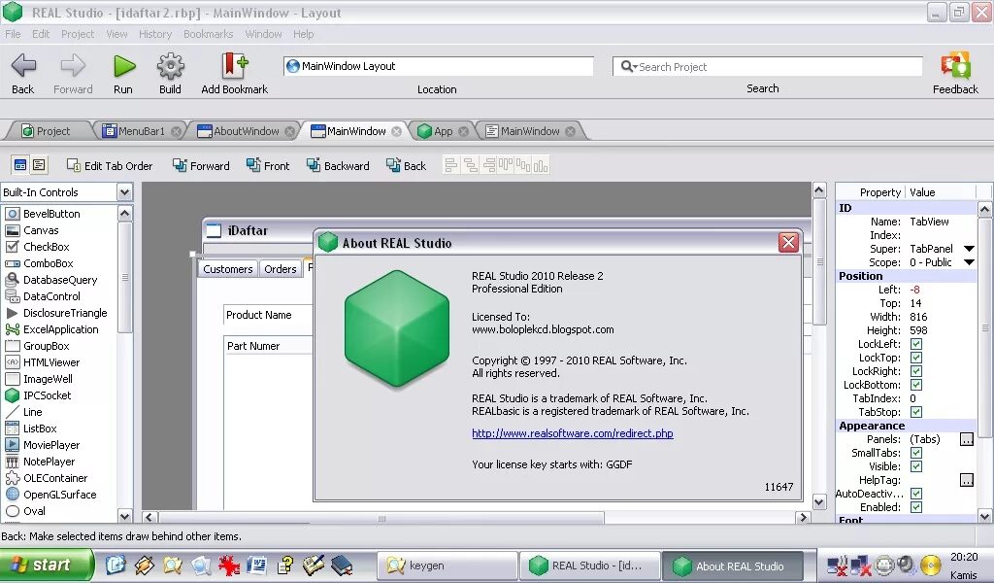The image size is (994, 583).
Task: Open the Panels ellipsis editor button
Action: (x=966, y=439)
